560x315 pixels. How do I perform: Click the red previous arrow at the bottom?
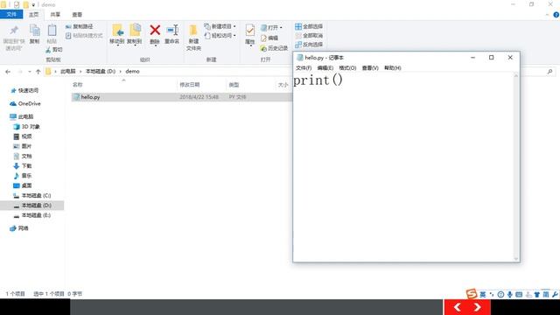tap(457, 307)
